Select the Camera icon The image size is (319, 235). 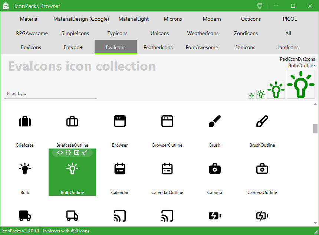pyautogui.click(x=215, y=168)
